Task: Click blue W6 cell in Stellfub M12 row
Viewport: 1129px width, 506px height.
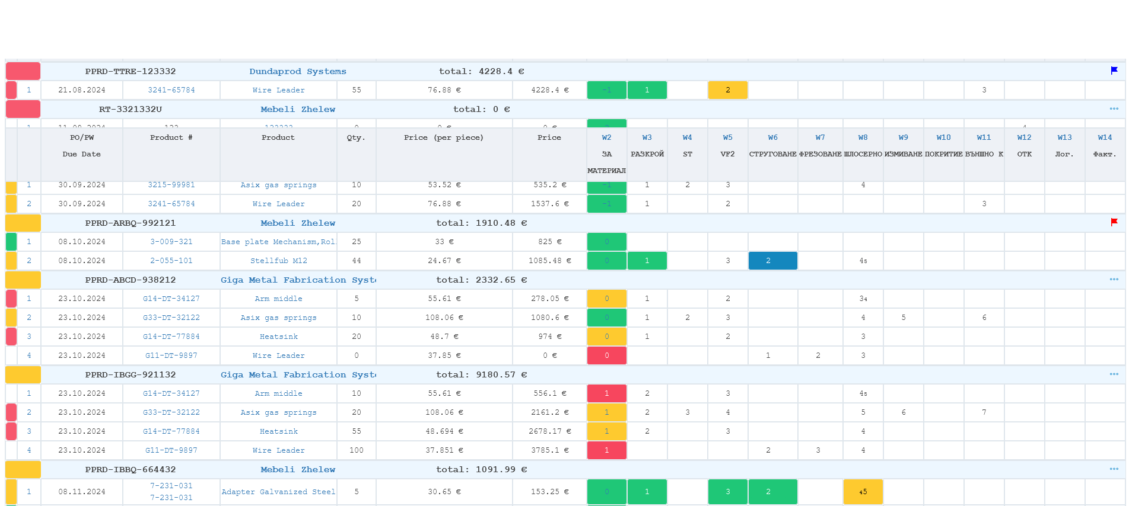Action: [x=772, y=261]
